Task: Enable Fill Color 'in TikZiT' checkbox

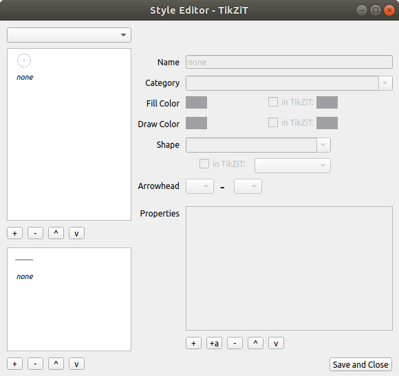Action: pos(273,102)
